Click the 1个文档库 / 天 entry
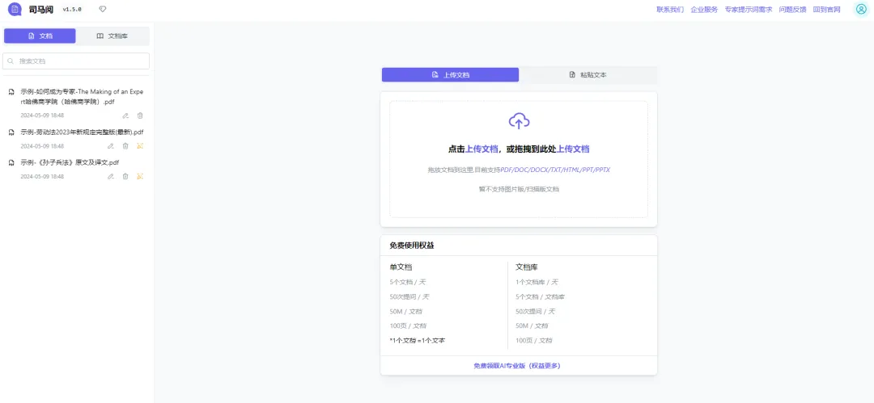The height and width of the screenshot is (403, 874). click(x=537, y=282)
